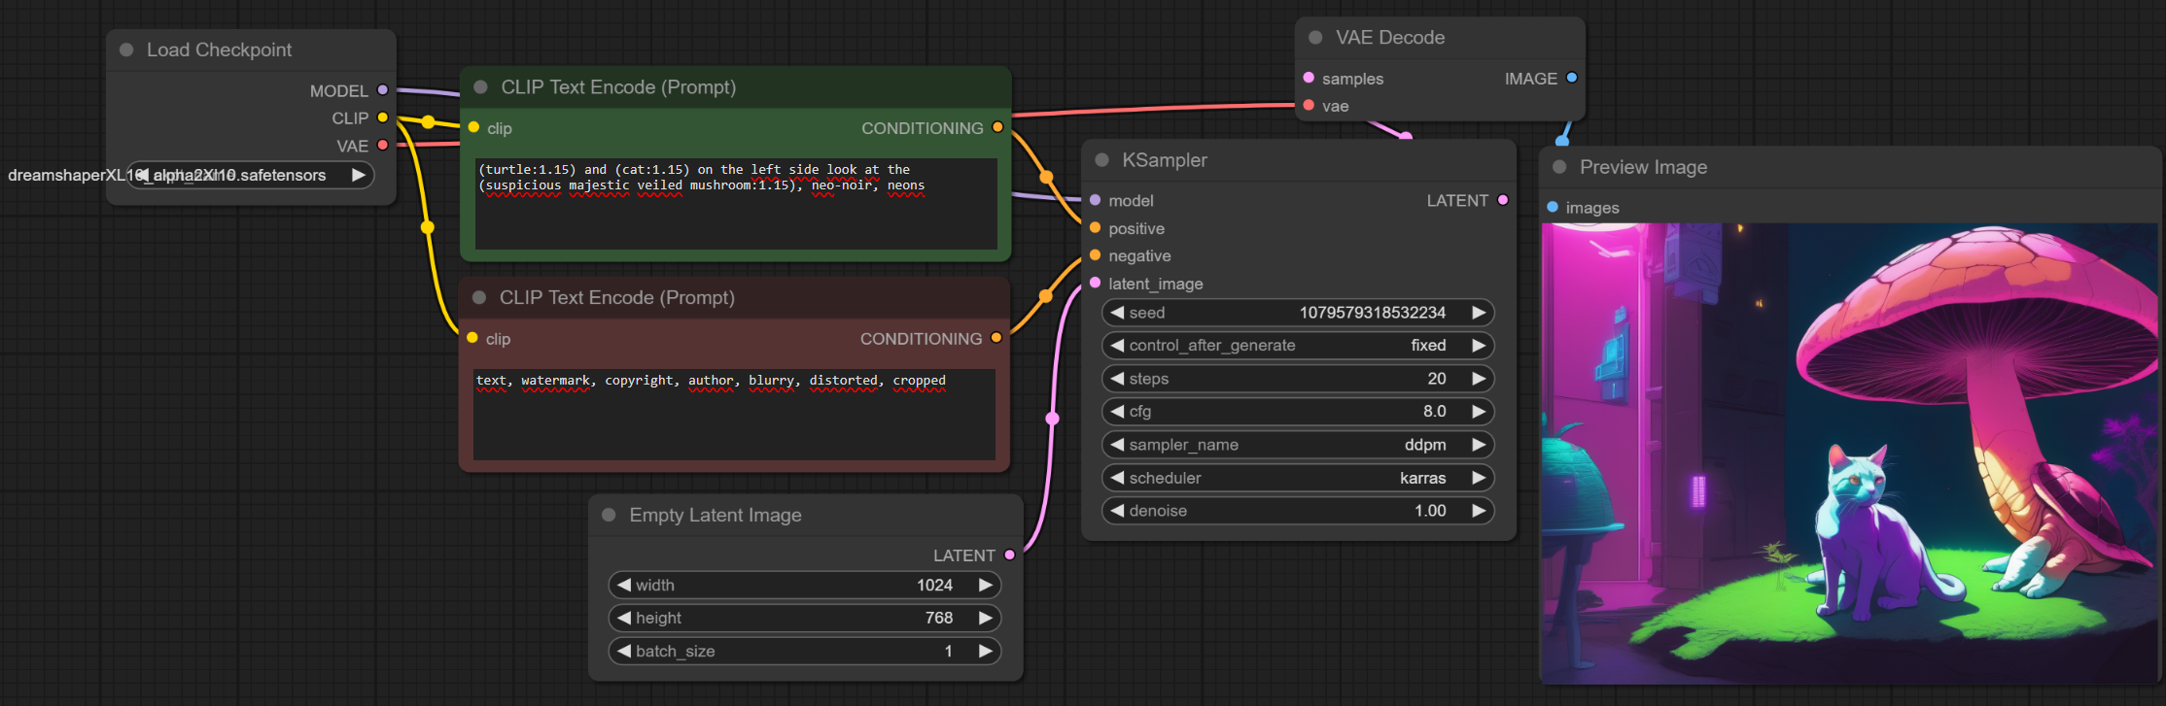Click the LATENT output socket on Empty Latent Image
2166x706 pixels.
click(x=1009, y=555)
